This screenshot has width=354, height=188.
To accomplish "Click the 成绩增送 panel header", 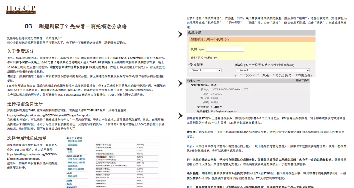I will click(251, 32).
